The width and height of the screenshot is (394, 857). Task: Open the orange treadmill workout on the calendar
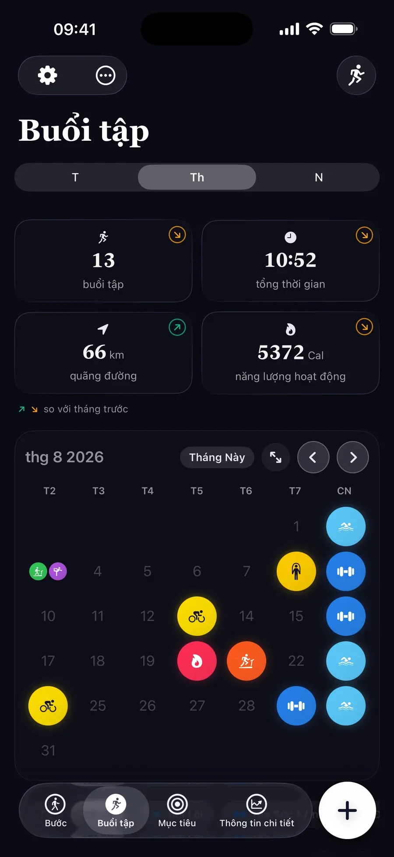246,661
